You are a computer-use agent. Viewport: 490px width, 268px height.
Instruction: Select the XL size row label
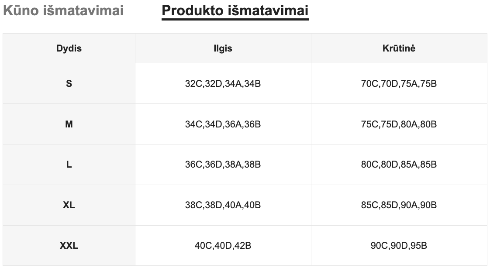tap(69, 205)
